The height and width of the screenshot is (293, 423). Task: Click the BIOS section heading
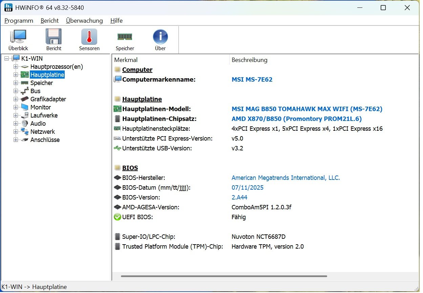(130, 168)
